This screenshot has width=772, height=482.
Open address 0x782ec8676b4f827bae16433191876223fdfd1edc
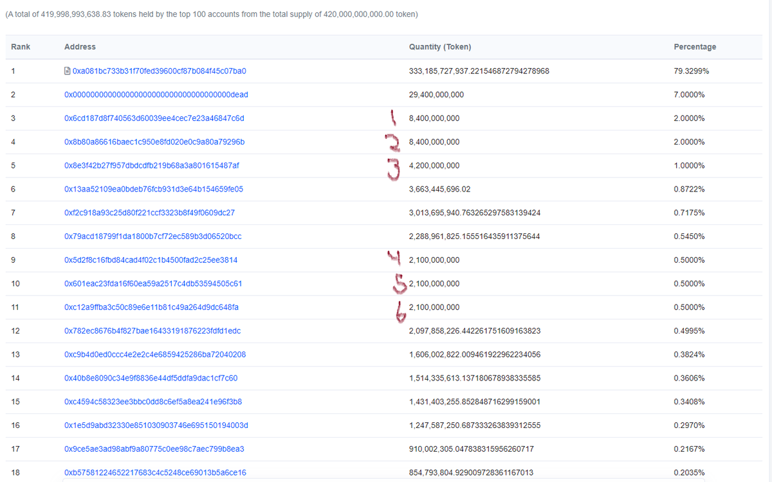[152, 330]
